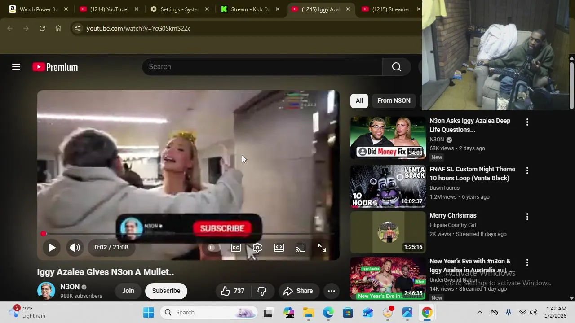The height and width of the screenshot is (323, 575).
Task: Open N3ON channel name link
Action: coord(70,287)
